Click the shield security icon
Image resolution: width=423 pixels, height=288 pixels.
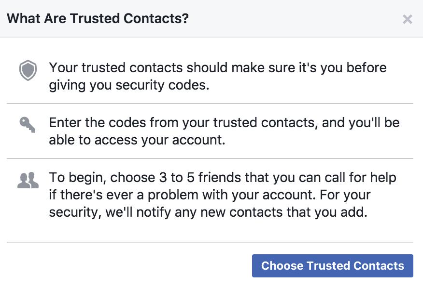click(x=28, y=70)
